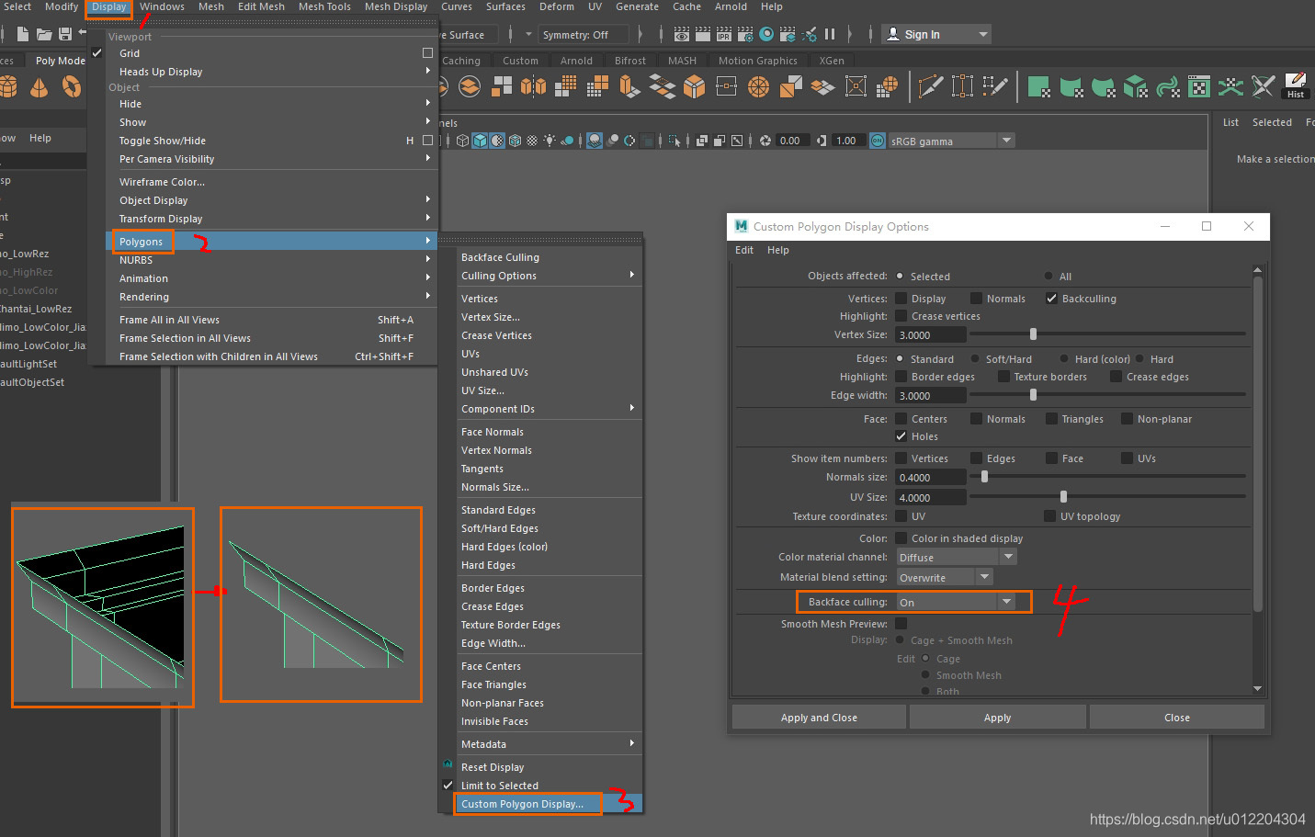1315x837 pixels.
Task: Enable face Triangles checkbox
Action: [x=1051, y=419]
